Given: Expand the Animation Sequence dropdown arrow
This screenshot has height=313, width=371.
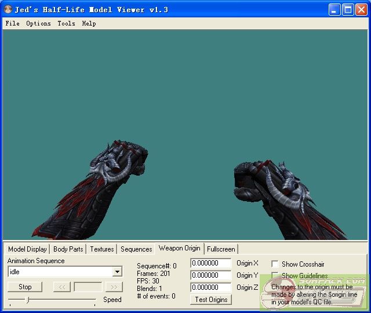Looking at the screenshot, I should (x=117, y=272).
